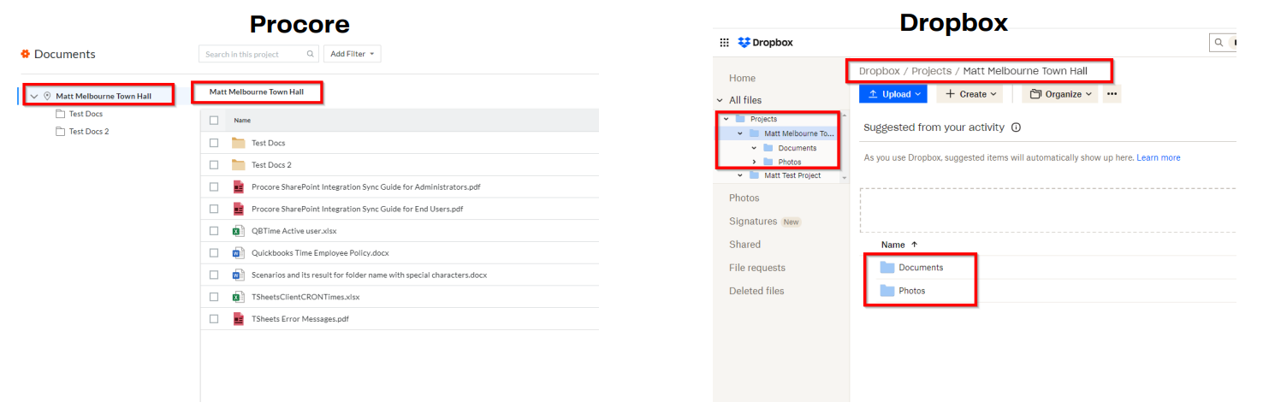Tick checkbox for TSheetsClientCRONTimes.xlsx

coord(214,297)
